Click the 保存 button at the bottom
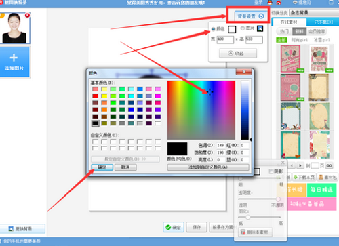This screenshot has height=246, width=339. (197, 227)
